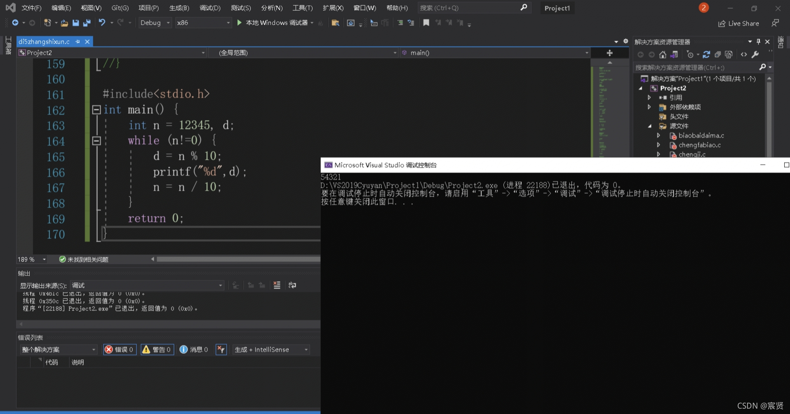Toggle bookmark with the bookmark icon
790x414 pixels.
[x=426, y=23]
